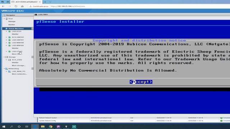
Task: Click the ACH.UNIFI01 VM icon
Action: pos(9,37)
